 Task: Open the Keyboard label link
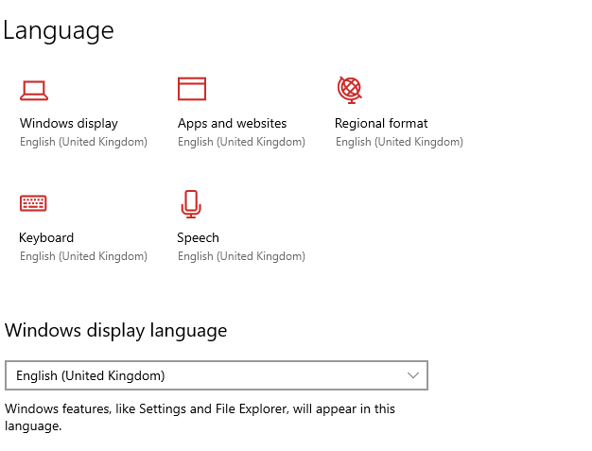(x=46, y=237)
